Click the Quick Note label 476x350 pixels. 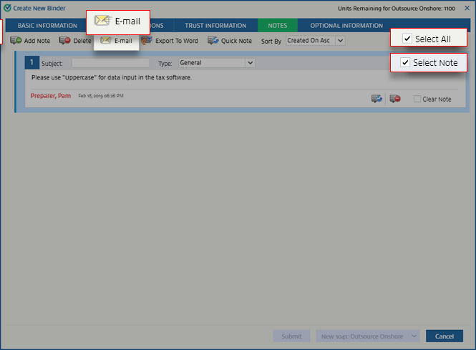point(236,41)
